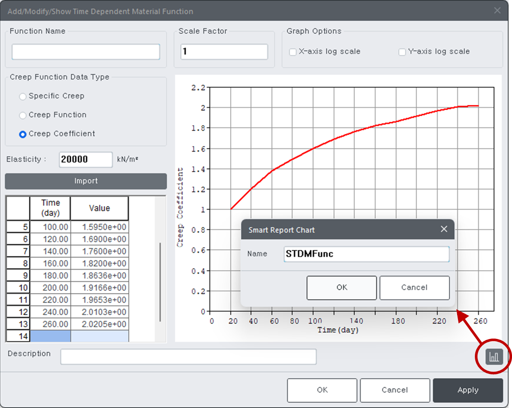Viewport: 512px width, 408px height.
Task: Select the value cell 1.9166e+00
Action: click(x=100, y=287)
